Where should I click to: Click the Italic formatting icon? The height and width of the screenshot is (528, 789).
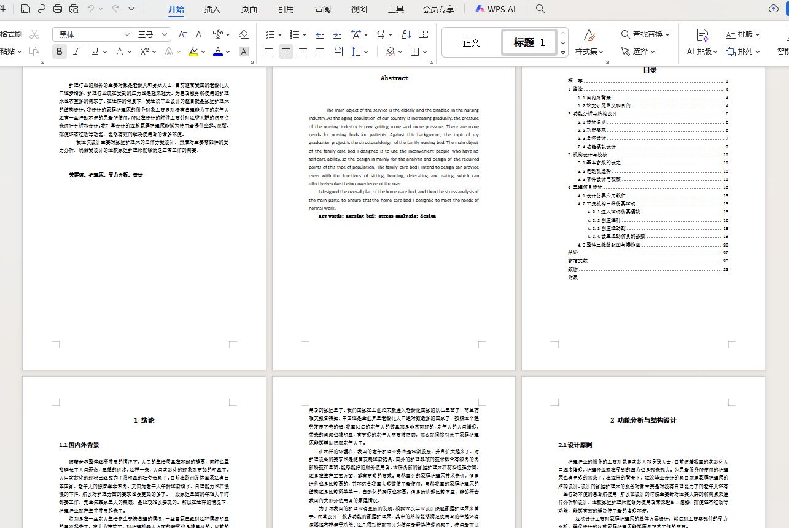77,52
